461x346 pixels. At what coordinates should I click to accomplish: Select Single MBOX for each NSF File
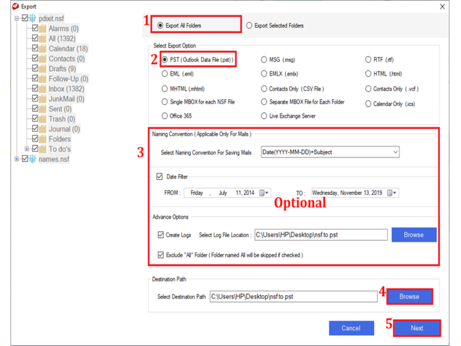pyautogui.click(x=165, y=101)
